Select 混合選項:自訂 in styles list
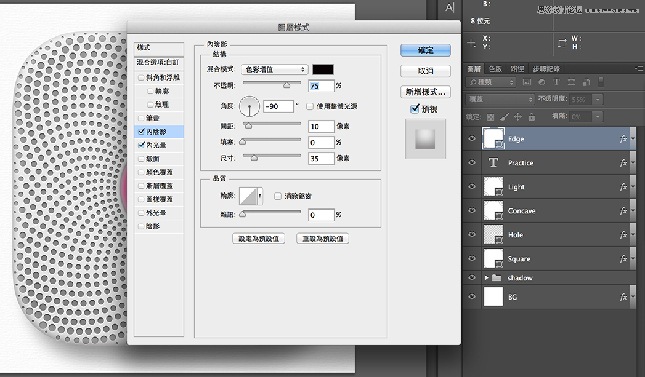 [159, 62]
